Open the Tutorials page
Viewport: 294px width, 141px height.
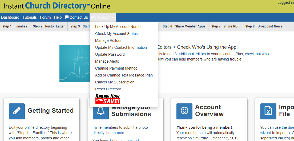tap(30, 17)
